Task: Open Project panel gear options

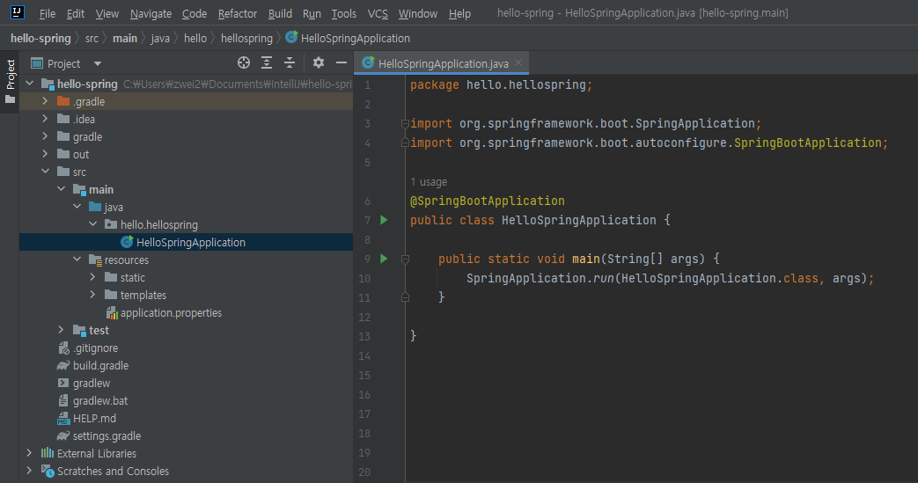Action: (319, 62)
